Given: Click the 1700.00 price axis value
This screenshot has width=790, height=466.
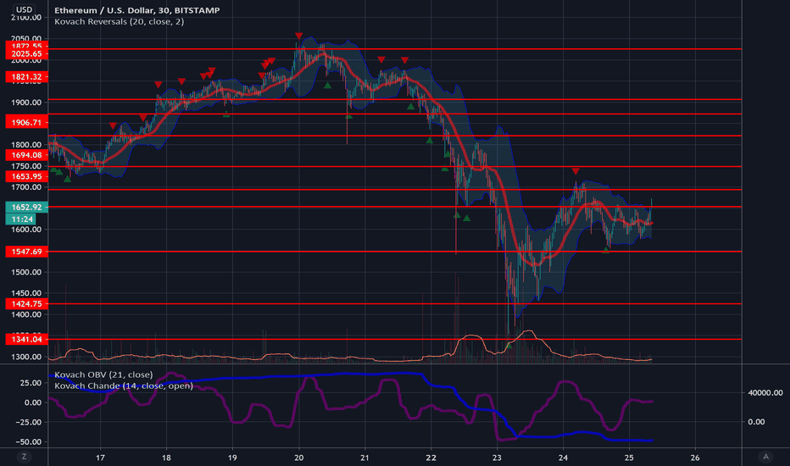Looking at the screenshot, I should (x=26, y=187).
